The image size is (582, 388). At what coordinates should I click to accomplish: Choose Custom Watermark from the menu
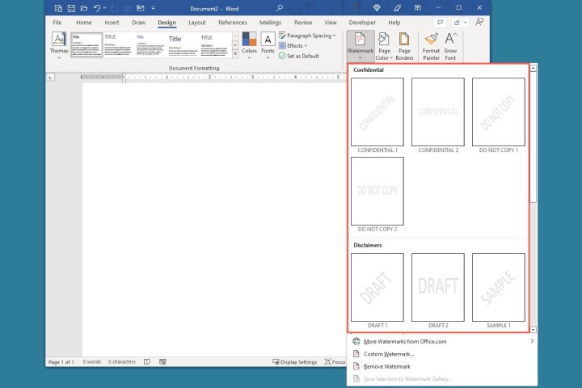point(388,354)
